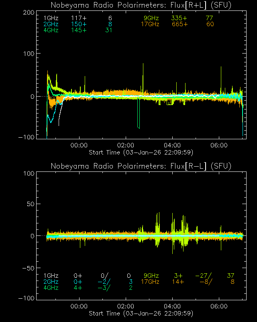Select the 9GHz legend label in top plot
This screenshot has height=322, width=257.
[x=151, y=19]
